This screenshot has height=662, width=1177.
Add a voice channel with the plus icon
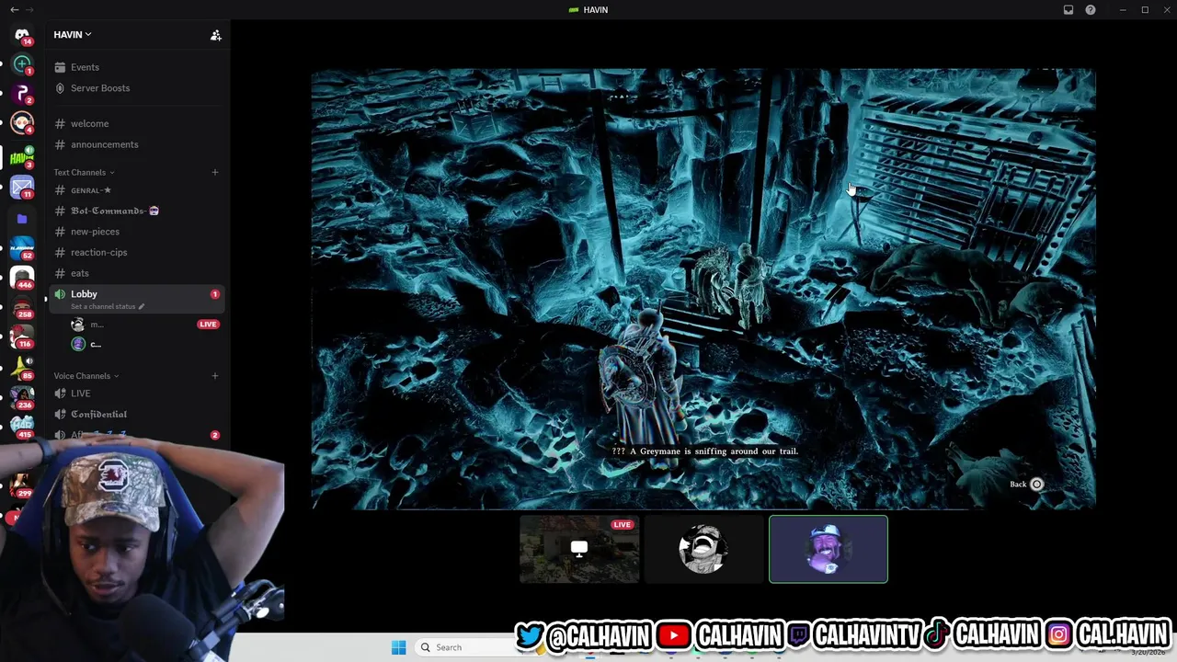[x=215, y=375]
